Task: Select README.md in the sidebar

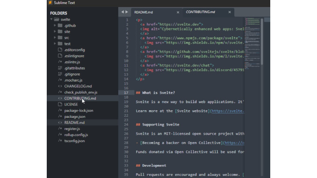Action: [74, 123]
